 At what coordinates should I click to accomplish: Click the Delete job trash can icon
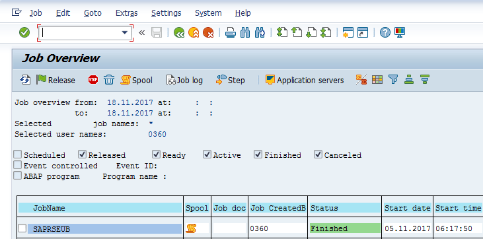tap(109, 80)
